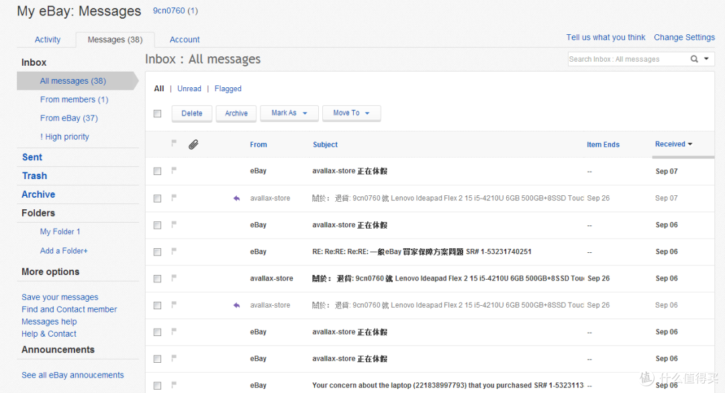This screenshot has height=393, width=725.
Task: Sort by the From column header
Action: (258, 145)
